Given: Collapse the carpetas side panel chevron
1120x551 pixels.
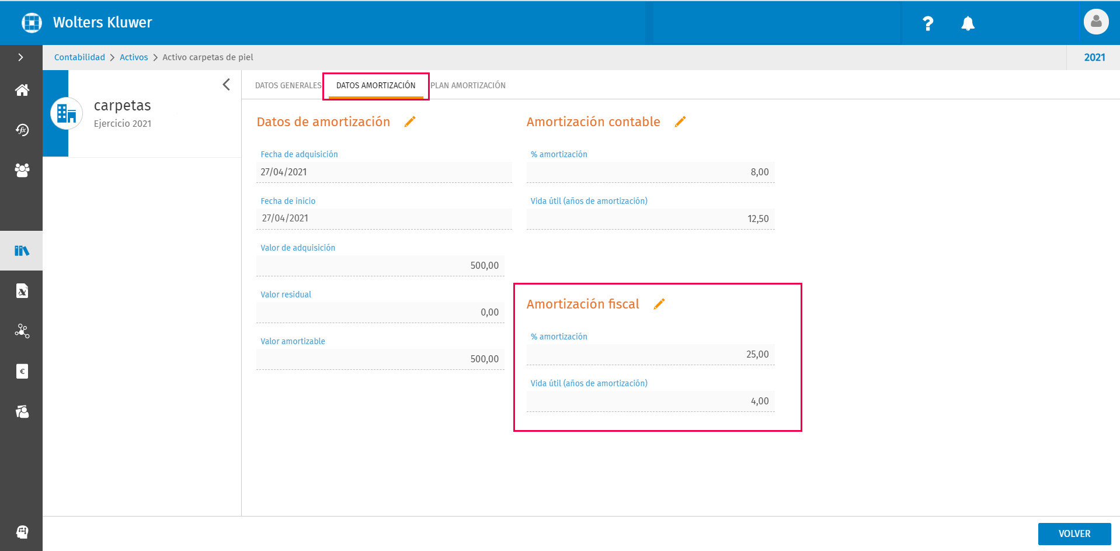Looking at the screenshot, I should (226, 85).
